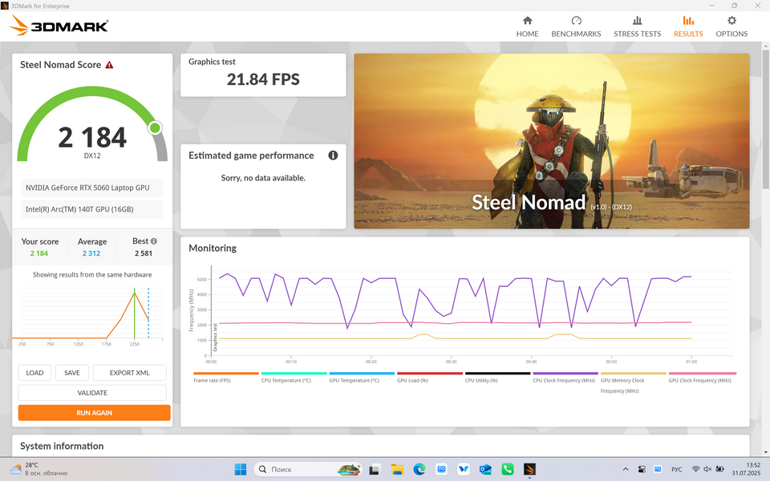The width and height of the screenshot is (770, 481).
Task: Click the Average score value 2 312
Action: coord(91,253)
